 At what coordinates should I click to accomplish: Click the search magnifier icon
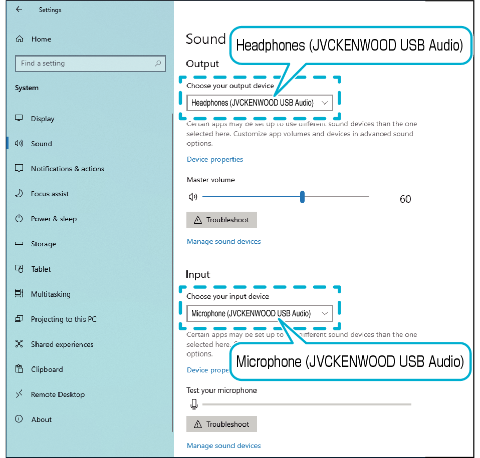tap(158, 64)
